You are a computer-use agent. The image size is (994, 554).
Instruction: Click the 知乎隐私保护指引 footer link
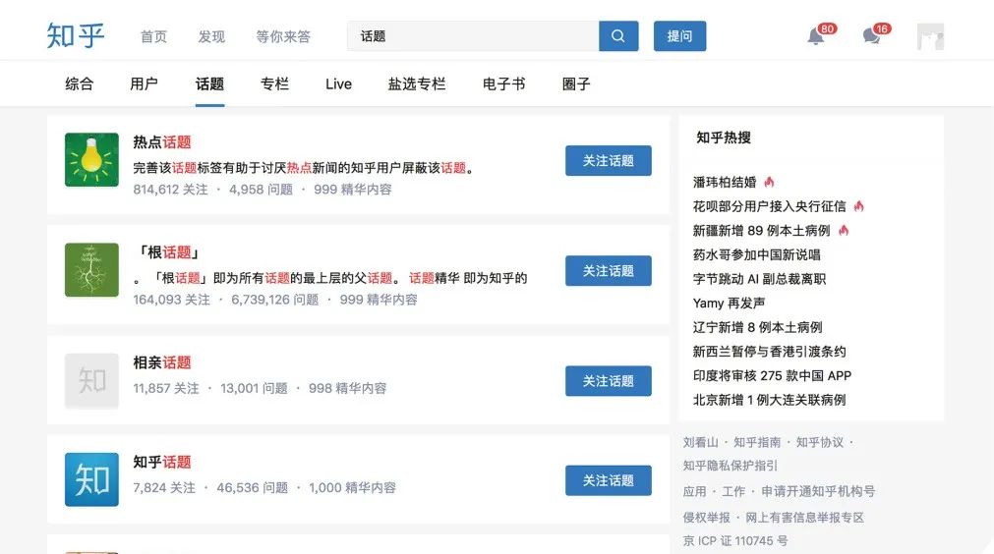730,466
